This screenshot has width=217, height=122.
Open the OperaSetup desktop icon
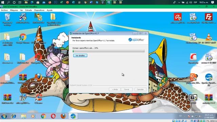point(193,59)
